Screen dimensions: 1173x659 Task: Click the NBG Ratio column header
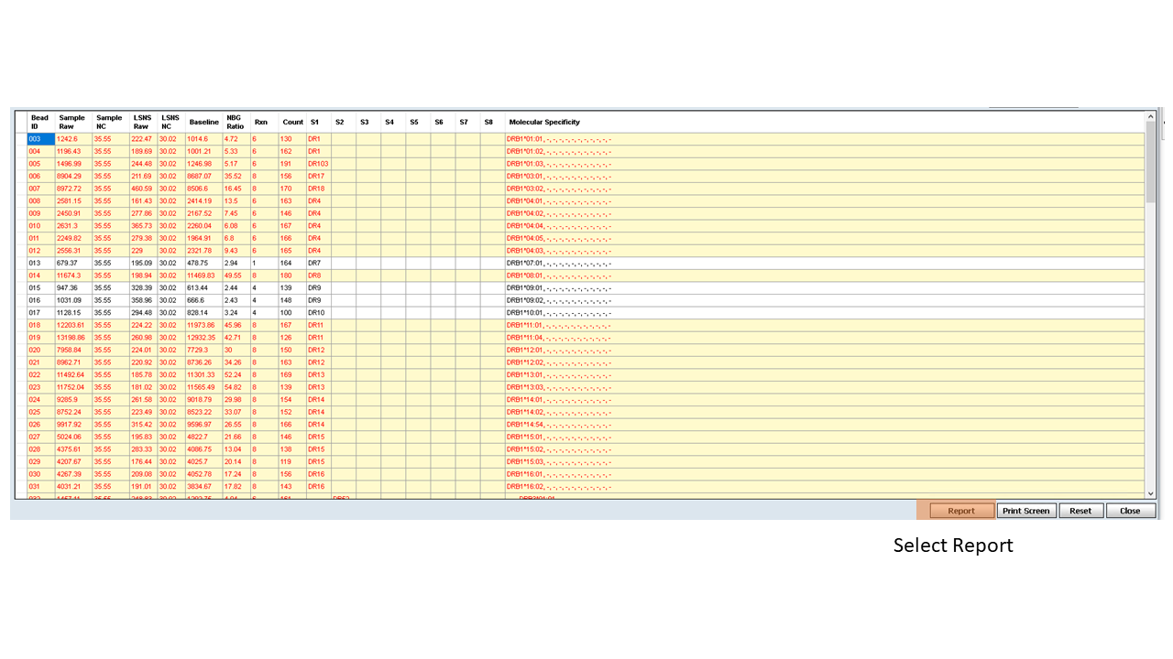[236, 122]
